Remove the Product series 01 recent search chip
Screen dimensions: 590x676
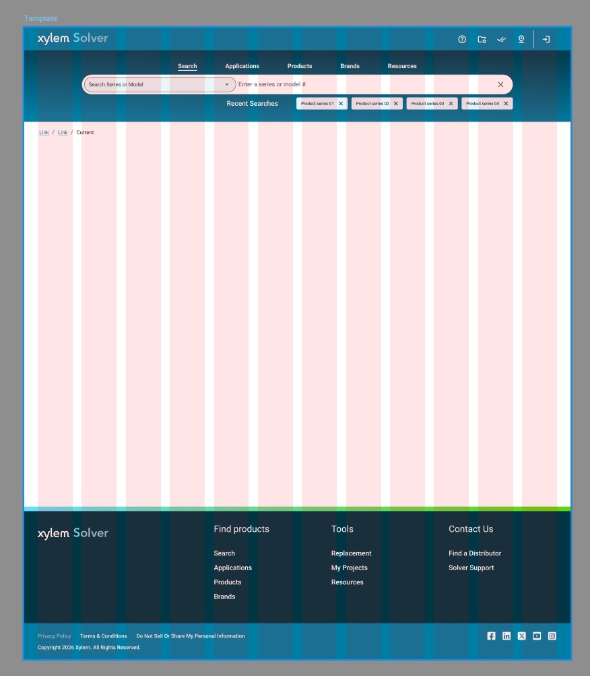[x=340, y=103]
